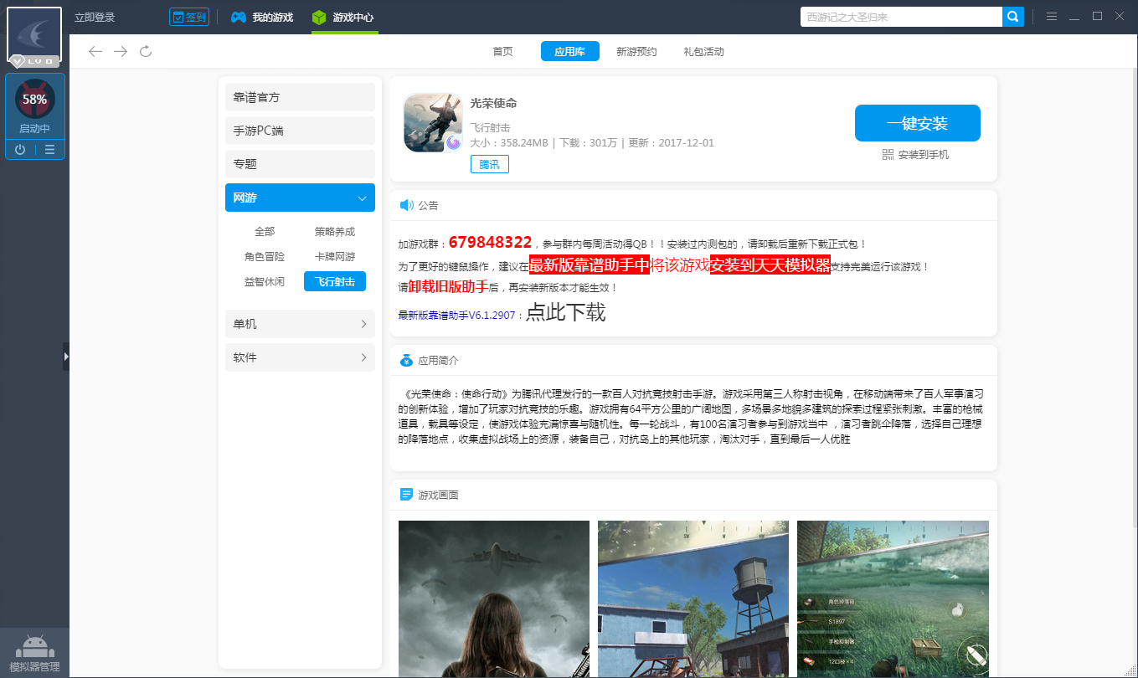Go forward with the right arrow
This screenshot has width=1138, height=678.
121,52
